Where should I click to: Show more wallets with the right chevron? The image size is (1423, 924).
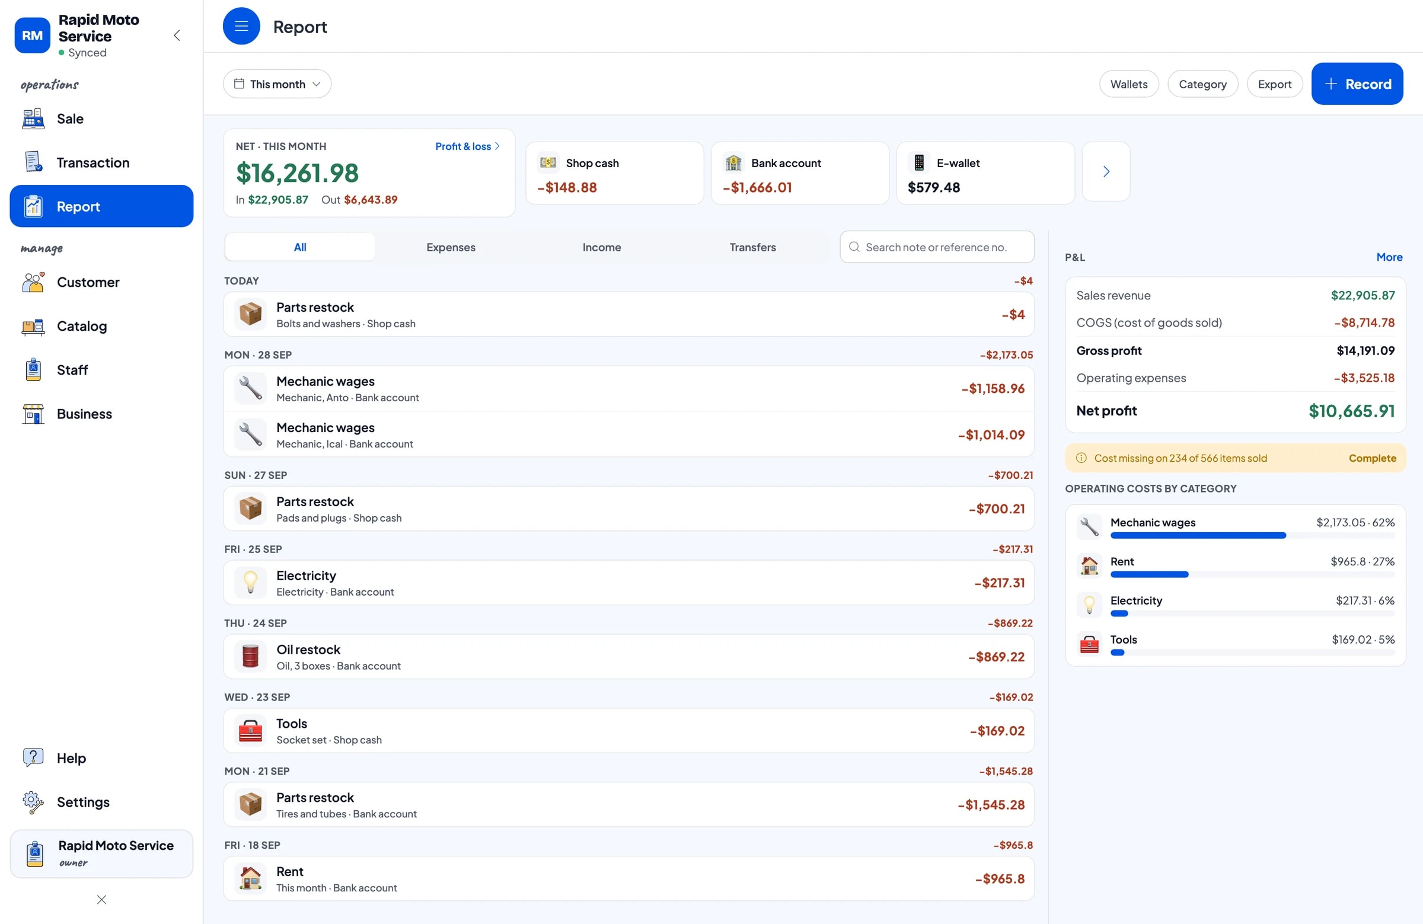pos(1106,171)
